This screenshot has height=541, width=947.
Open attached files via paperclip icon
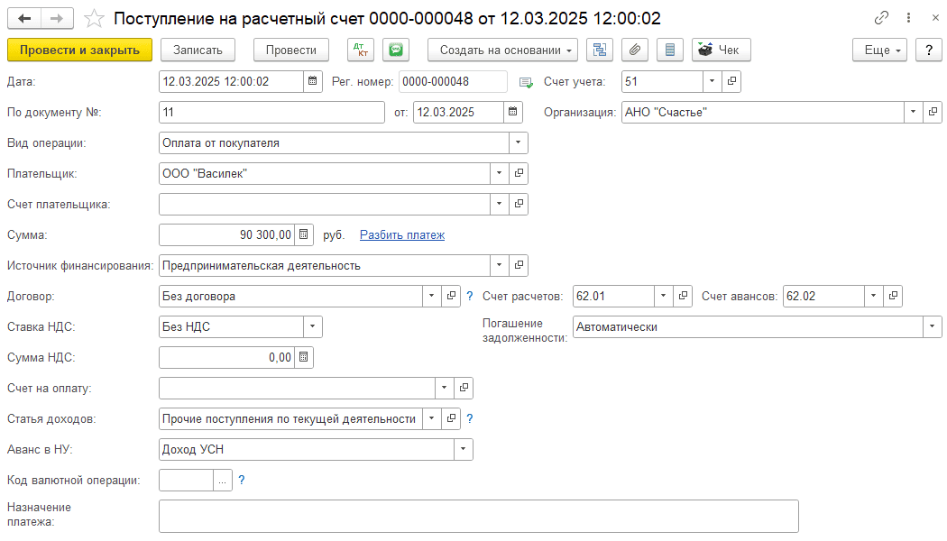click(x=635, y=50)
